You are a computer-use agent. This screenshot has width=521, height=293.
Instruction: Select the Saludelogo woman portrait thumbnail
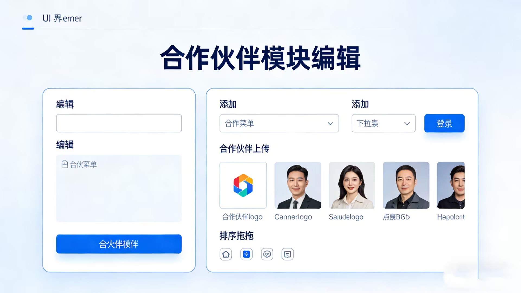[x=352, y=185]
